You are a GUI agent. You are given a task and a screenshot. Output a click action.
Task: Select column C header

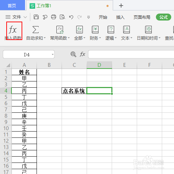tap(74, 65)
